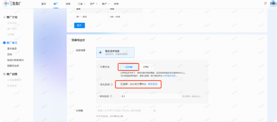Click the ROI出价 input field

click(x=151, y=96)
